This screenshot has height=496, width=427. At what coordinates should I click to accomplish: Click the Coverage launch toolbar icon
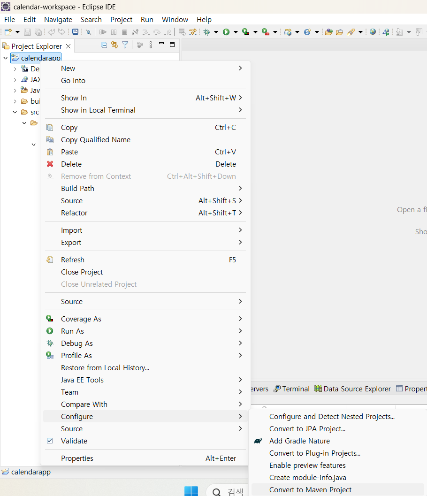pyautogui.click(x=246, y=32)
